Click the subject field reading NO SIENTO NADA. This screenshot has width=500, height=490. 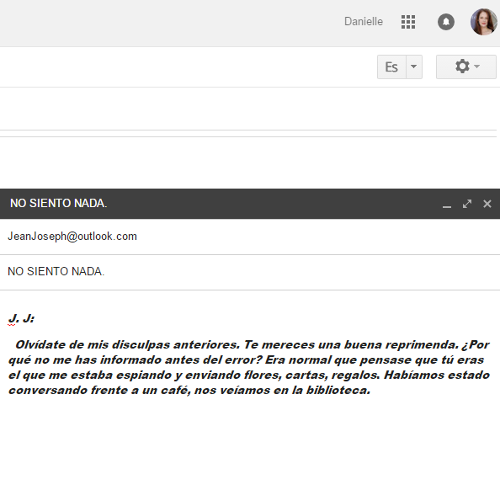click(x=250, y=272)
